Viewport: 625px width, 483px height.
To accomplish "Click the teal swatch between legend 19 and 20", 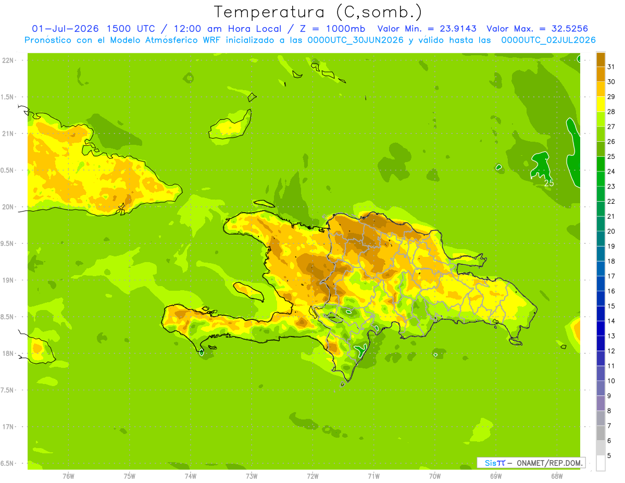I will point(601,239).
